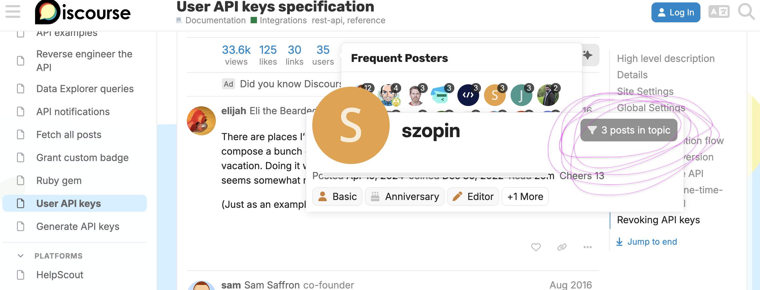Image resolution: width=760 pixels, height=290 pixels.
Task: Go to Revoking API keys section
Action: (658, 220)
